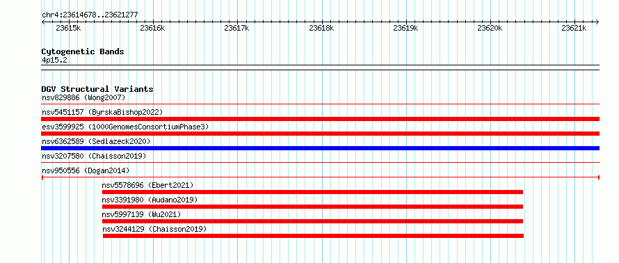Open variant nsv5451157 (ByrskaBishop2022) label
Screen dimensions: 619x263
[102, 112]
